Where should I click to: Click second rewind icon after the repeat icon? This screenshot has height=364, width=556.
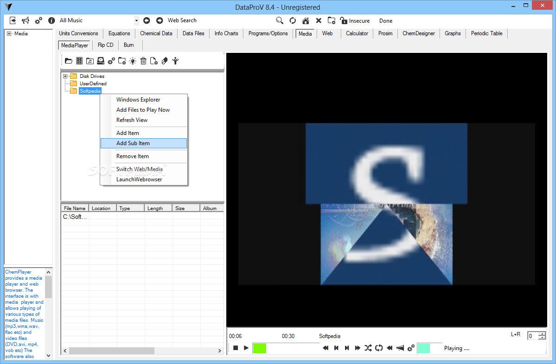tap(390, 348)
